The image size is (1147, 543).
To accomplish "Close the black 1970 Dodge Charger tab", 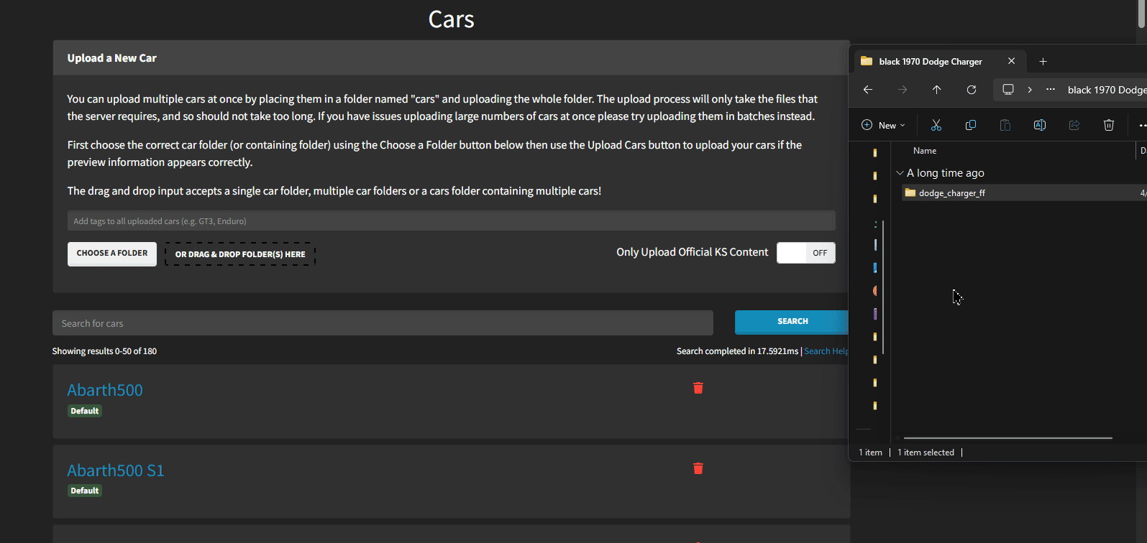I will pos(1011,61).
